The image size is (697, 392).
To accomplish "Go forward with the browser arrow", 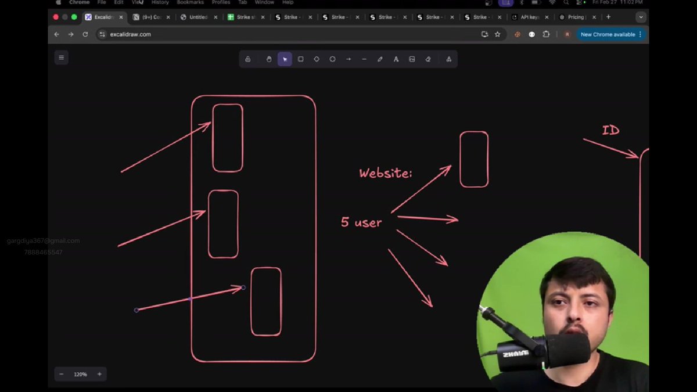I will [x=71, y=34].
